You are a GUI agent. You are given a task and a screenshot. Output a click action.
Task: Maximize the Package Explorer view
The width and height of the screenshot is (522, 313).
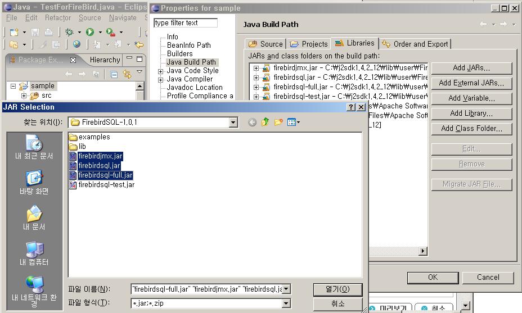click(139, 59)
